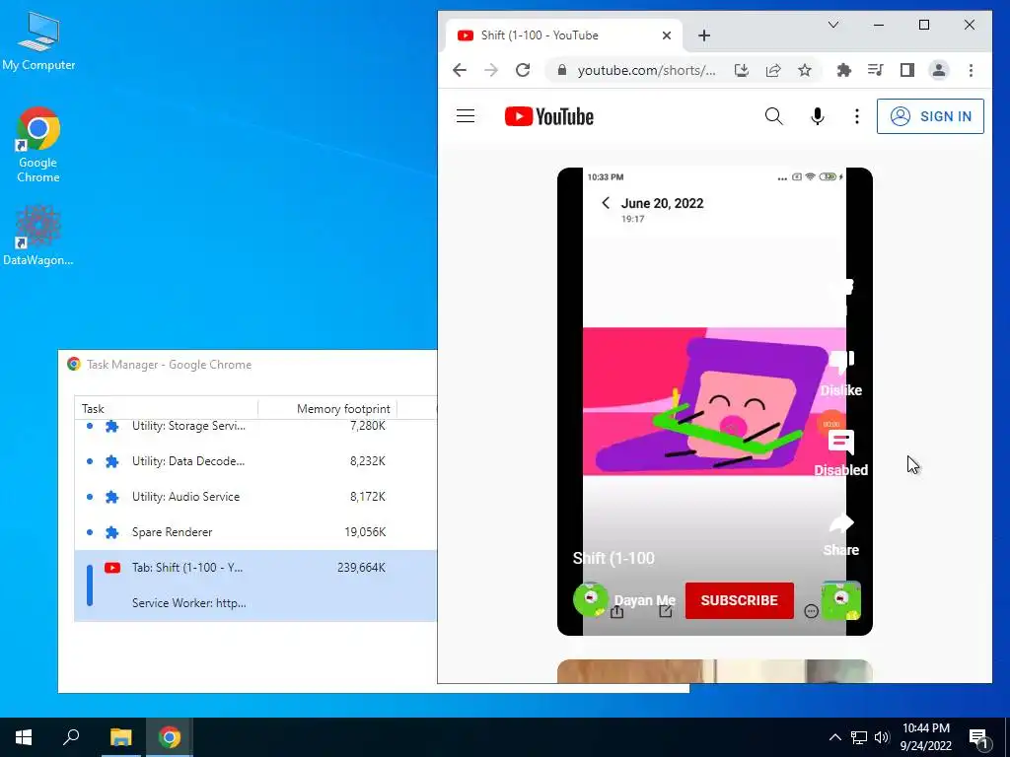Image resolution: width=1010 pixels, height=757 pixels.
Task: Click the Task Manager - Google Chrome title bar
Action: point(248,365)
